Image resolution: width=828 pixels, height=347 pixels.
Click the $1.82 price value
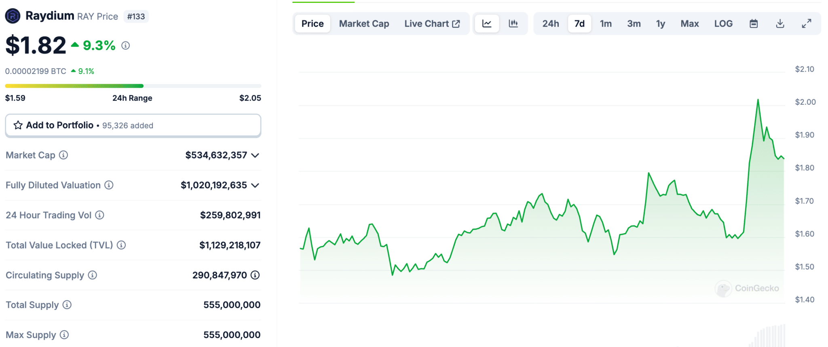pyautogui.click(x=36, y=45)
